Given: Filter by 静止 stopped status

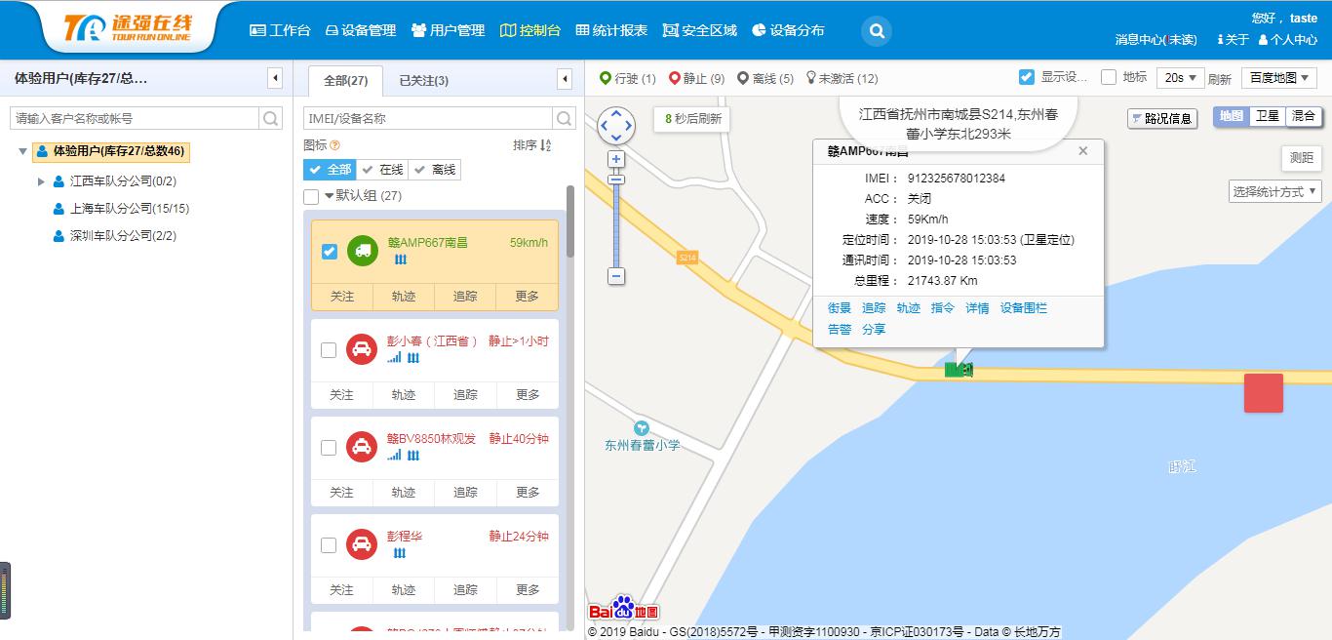Looking at the screenshot, I should [x=696, y=78].
